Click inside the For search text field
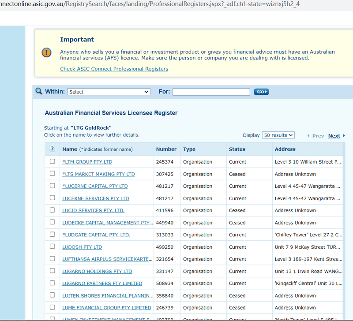The width and height of the screenshot is (353, 321). coord(211,92)
